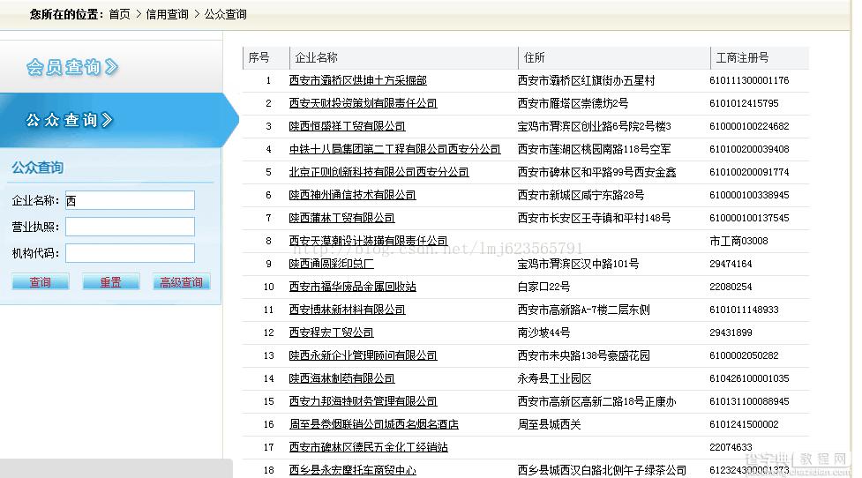Open 陕西恒盛祥工贸有限公司 link
Viewport: 862px width, 478px height.
[347, 126]
